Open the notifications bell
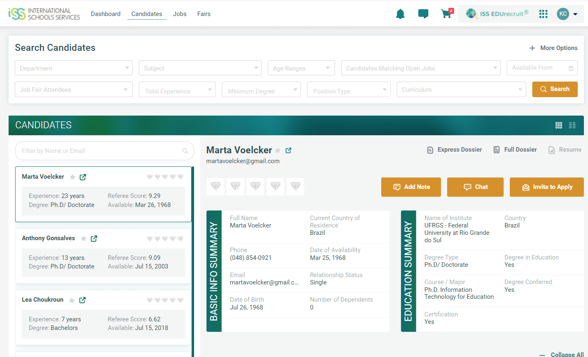The image size is (588, 357). (400, 14)
